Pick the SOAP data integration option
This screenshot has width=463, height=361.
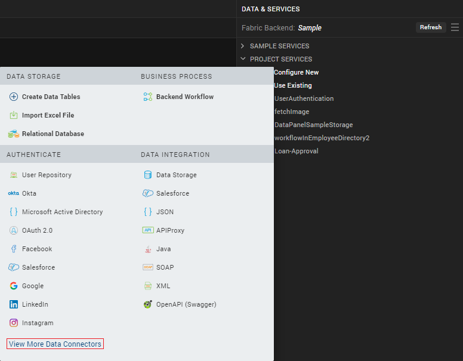(165, 267)
